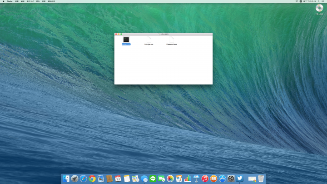Viewport: 327px width, 184px height.
Task: Open Preview icon with magnifier in Dock
Action: (135, 179)
